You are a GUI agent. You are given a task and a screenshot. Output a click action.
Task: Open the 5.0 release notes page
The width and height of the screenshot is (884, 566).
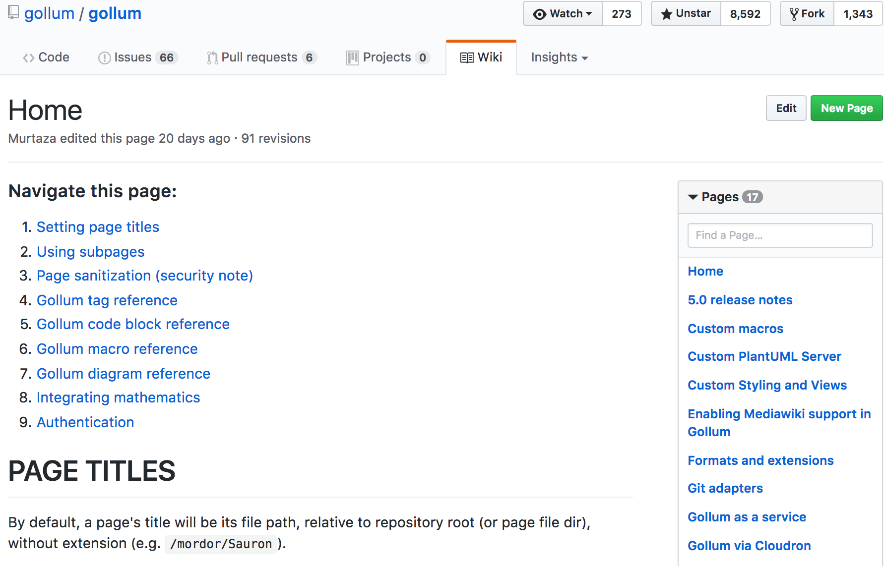[x=740, y=300]
